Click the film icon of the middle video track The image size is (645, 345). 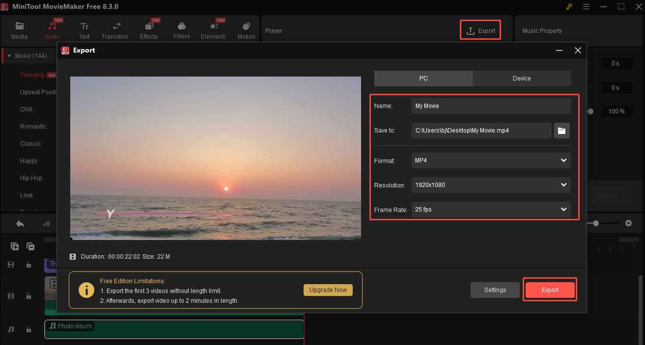pos(11,296)
